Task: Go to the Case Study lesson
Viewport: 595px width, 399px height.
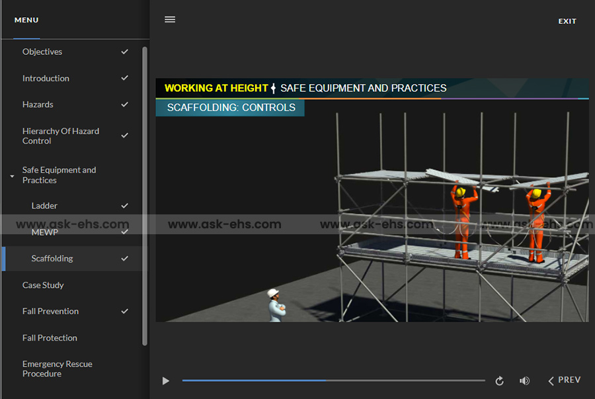Action: pos(43,285)
